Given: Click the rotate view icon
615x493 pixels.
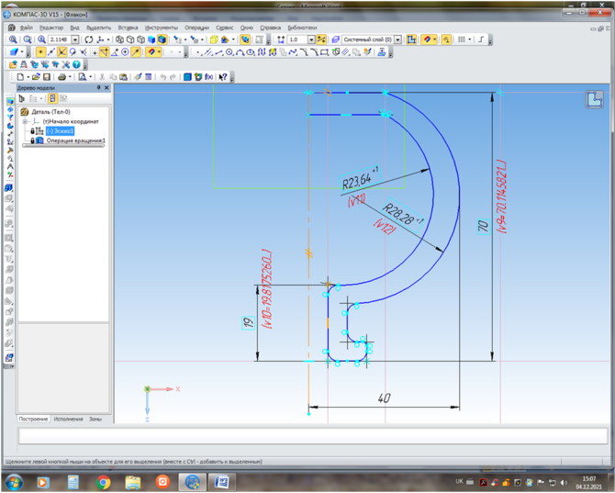Looking at the screenshot, I should (89, 39).
